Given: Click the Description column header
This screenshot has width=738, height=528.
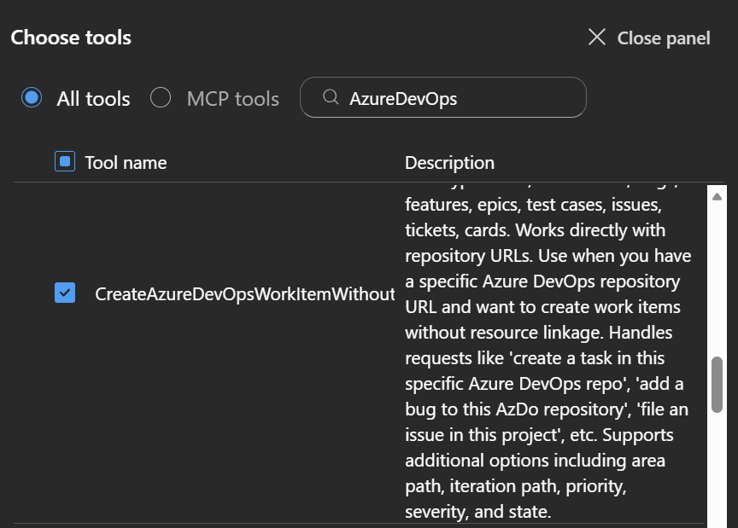Looking at the screenshot, I should (449, 162).
